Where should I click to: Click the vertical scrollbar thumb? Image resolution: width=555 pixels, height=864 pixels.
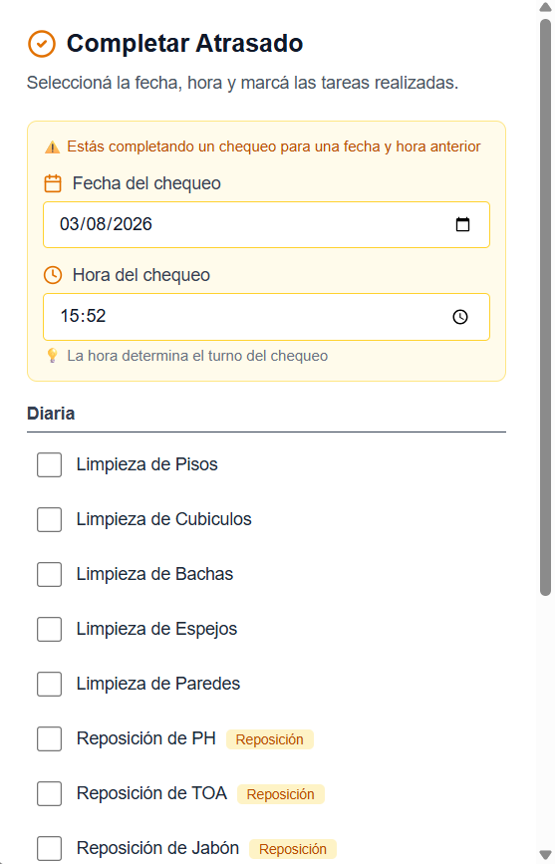tap(546, 308)
